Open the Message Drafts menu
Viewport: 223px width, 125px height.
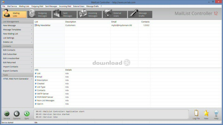[x=93, y=6]
